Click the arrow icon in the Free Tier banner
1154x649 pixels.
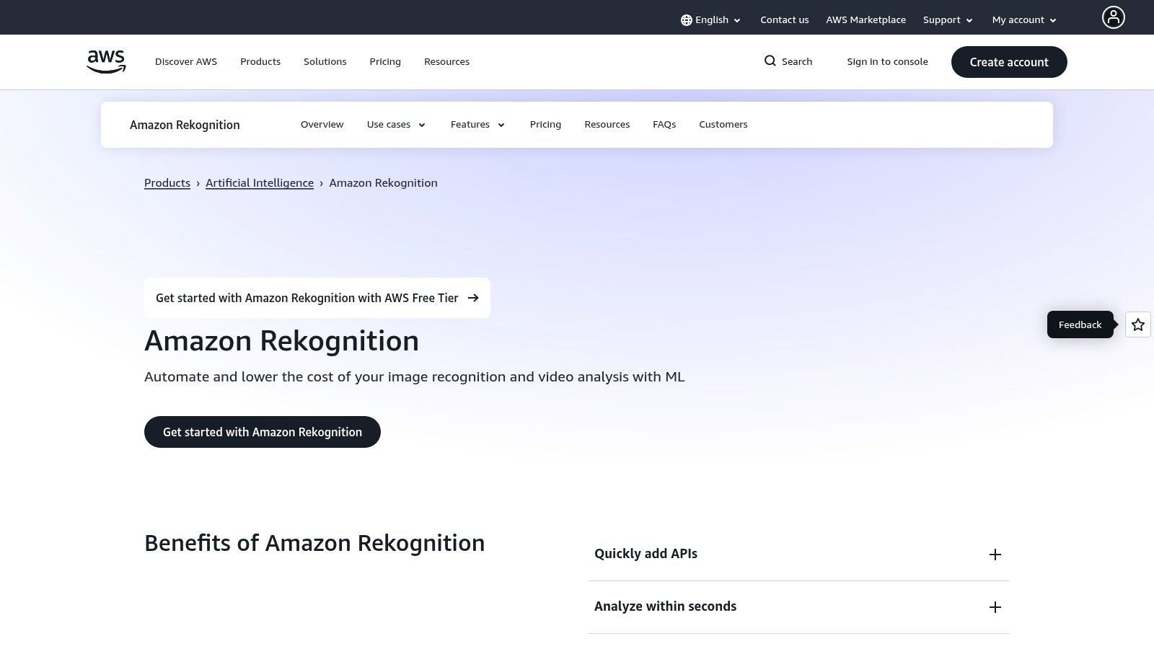coord(473,298)
